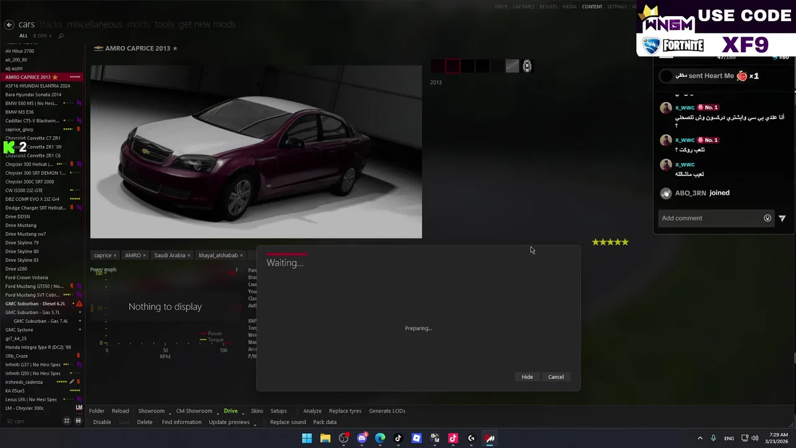Click Generate LODs button
Viewport: 796px width, 448px height.
[387, 411]
